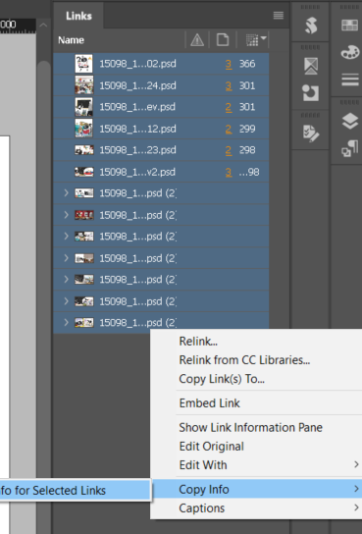Choose Embed Link in context menu
This screenshot has width=362, height=534.
point(209,403)
